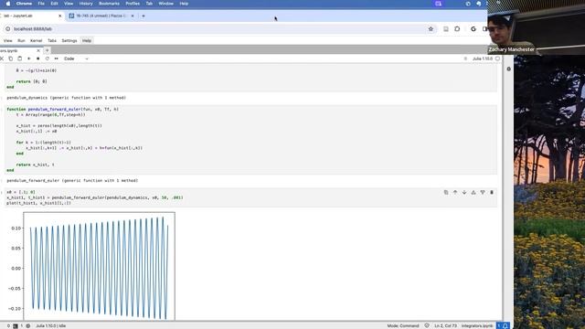Viewport: 585px width, 329px height.
Task: Click inside pendulum_forward_euler function cell
Action: tap(250, 140)
